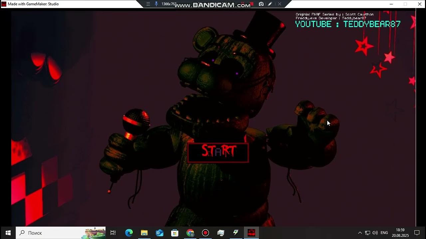Select the Bandicam pencil drawing tool
The width and height of the screenshot is (426, 239).
point(270,4)
